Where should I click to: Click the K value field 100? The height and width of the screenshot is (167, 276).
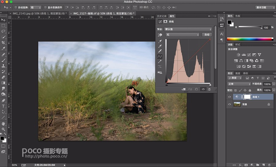[x=266, y=28]
